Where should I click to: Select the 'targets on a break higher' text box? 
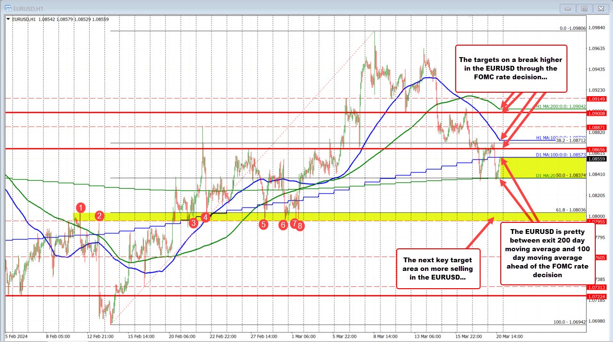click(511, 68)
